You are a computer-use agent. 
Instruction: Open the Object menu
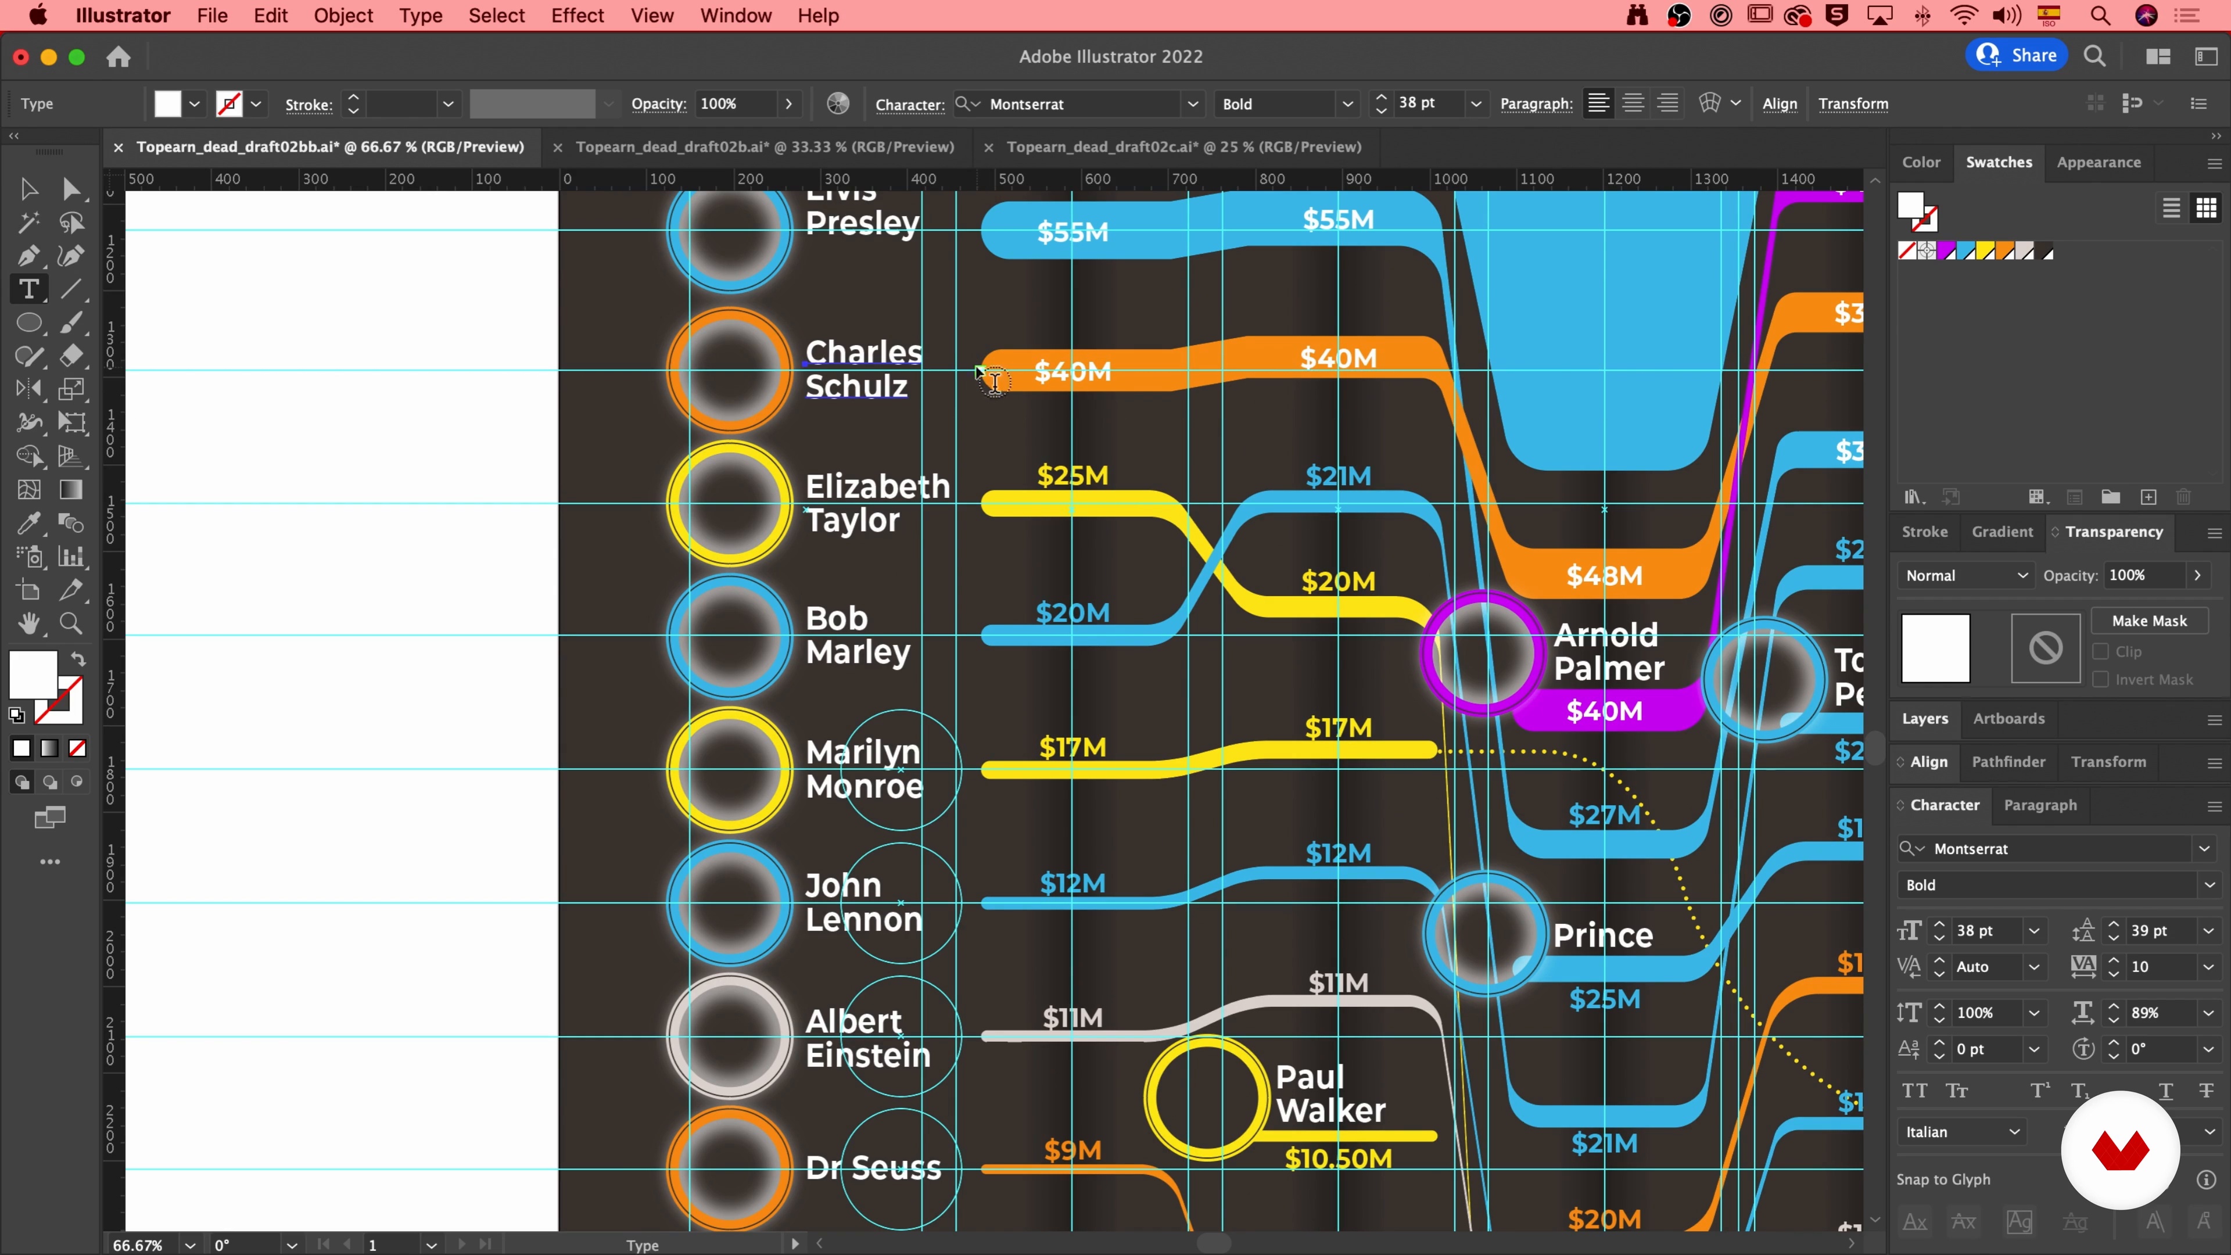343,16
